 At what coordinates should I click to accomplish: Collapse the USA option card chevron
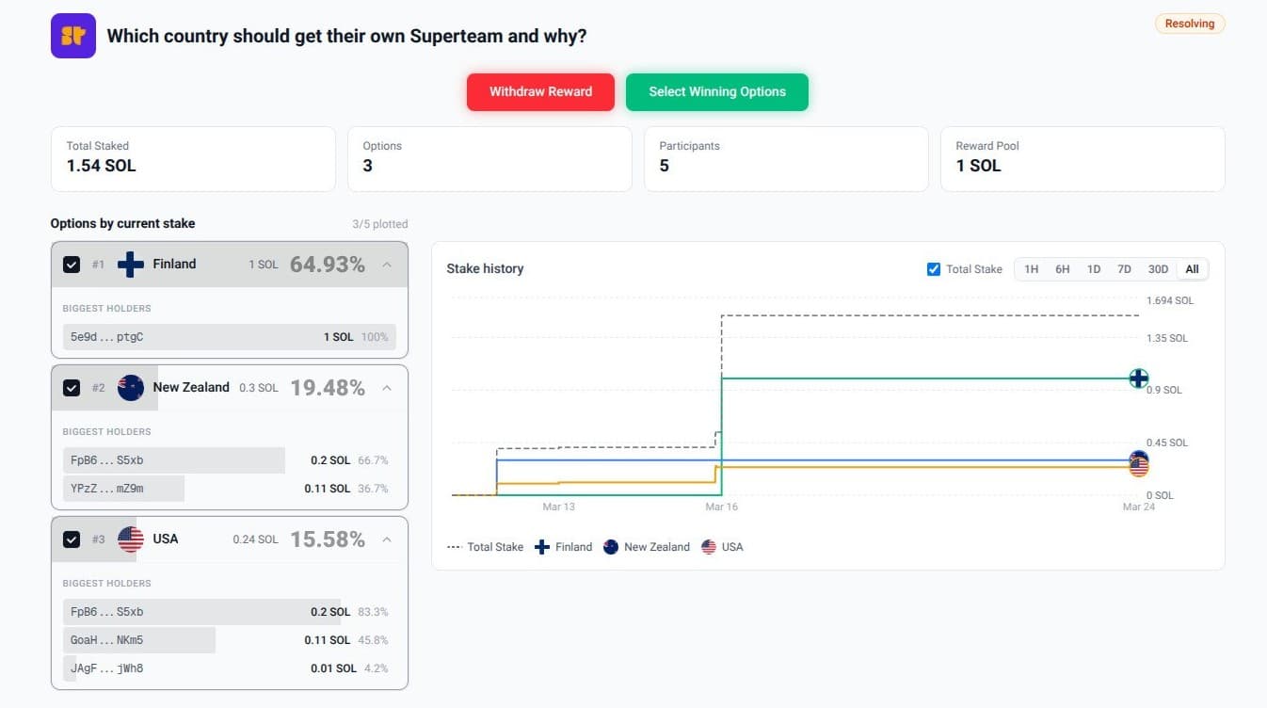(x=387, y=539)
